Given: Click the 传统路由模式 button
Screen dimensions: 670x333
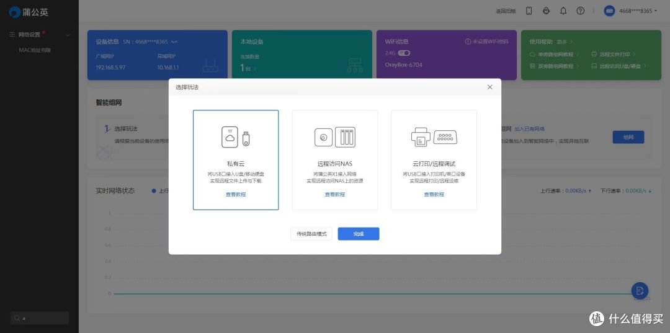Looking at the screenshot, I should [311, 234].
